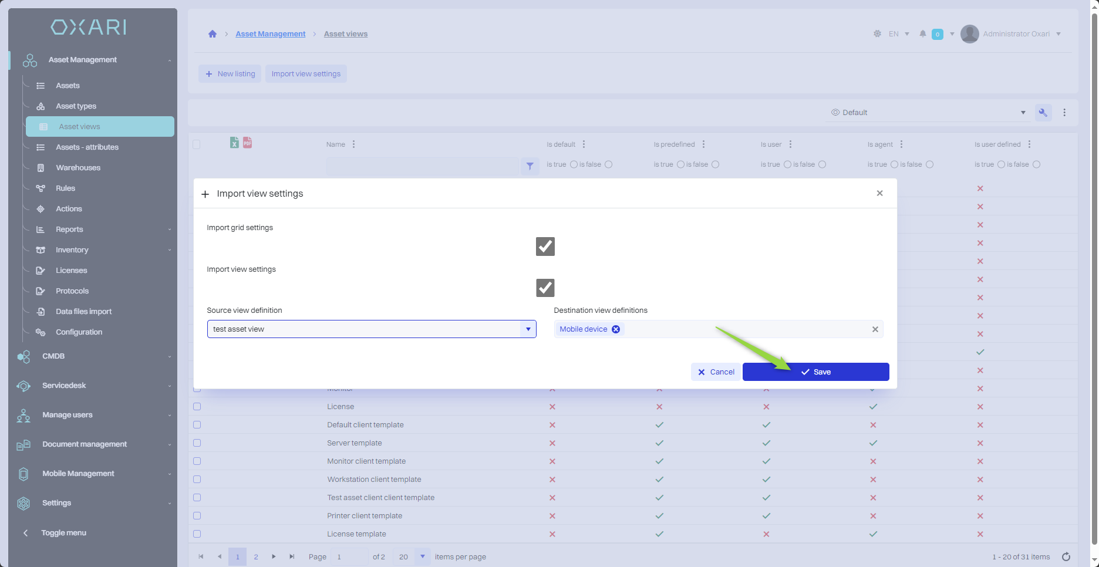Export the listing to PDF
This screenshot has height=567, width=1099.
click(x=248, y=143)
